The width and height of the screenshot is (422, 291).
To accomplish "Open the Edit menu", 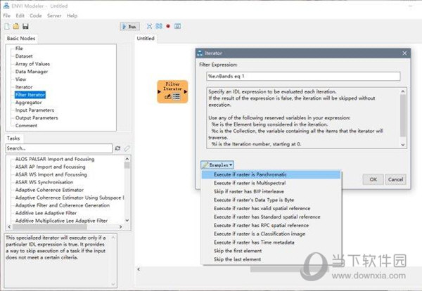I will pos(20,15).
